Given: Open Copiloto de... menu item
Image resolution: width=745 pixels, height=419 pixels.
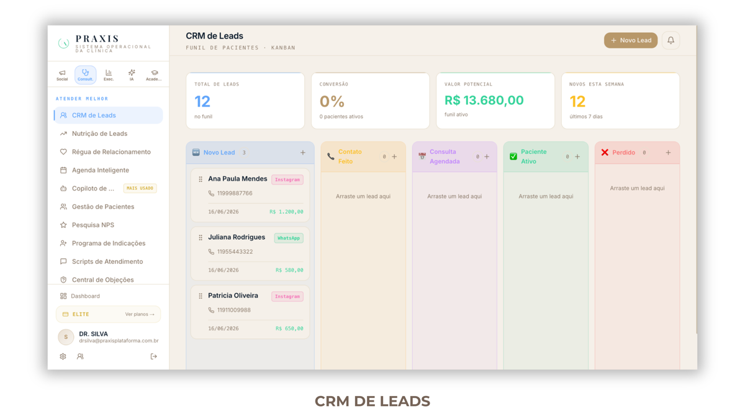Looking at the screenshot, I should pyautogui.click(x=109, y=188).
